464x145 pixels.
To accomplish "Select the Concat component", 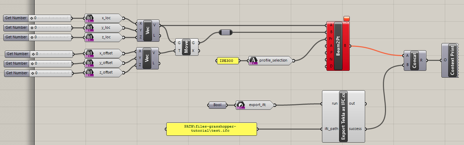I will pyautogui.click(x=414, y=61).
